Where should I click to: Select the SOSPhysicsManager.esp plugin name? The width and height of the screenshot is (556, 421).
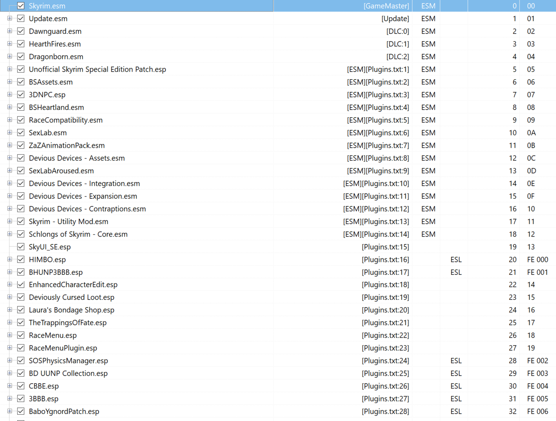click(68, 361)
